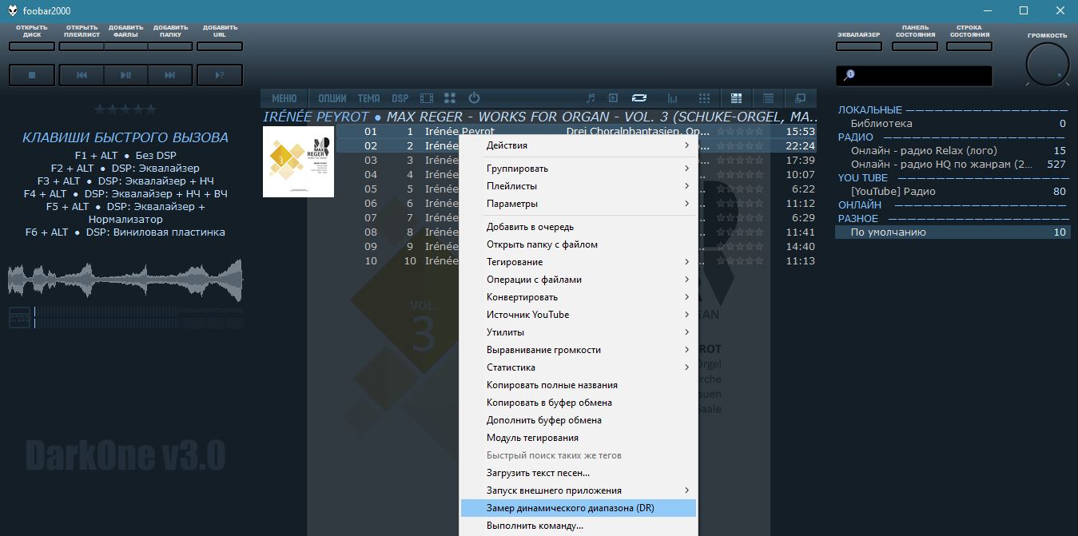Expand the Конвертировать submenu
Image resolution: width=1078 pixels, height=536 pixels.
[x=579, y=297]
